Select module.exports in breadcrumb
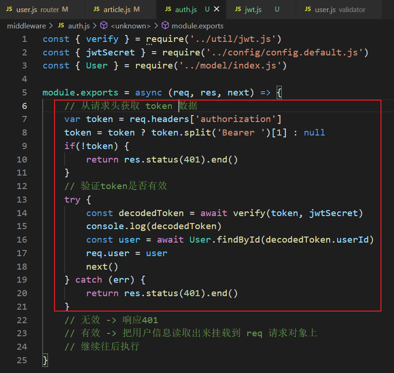Screen dimensions: 394x373 (x=197, y=26)
